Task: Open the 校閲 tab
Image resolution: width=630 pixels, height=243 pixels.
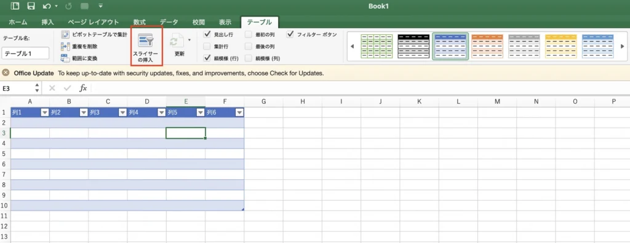Action: pos(199,22)
